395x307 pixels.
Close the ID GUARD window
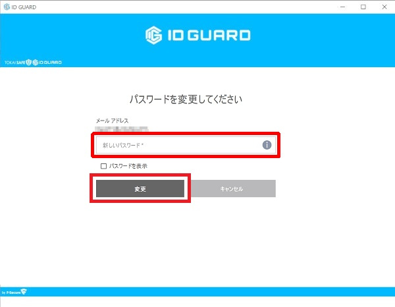pos(384,7)
